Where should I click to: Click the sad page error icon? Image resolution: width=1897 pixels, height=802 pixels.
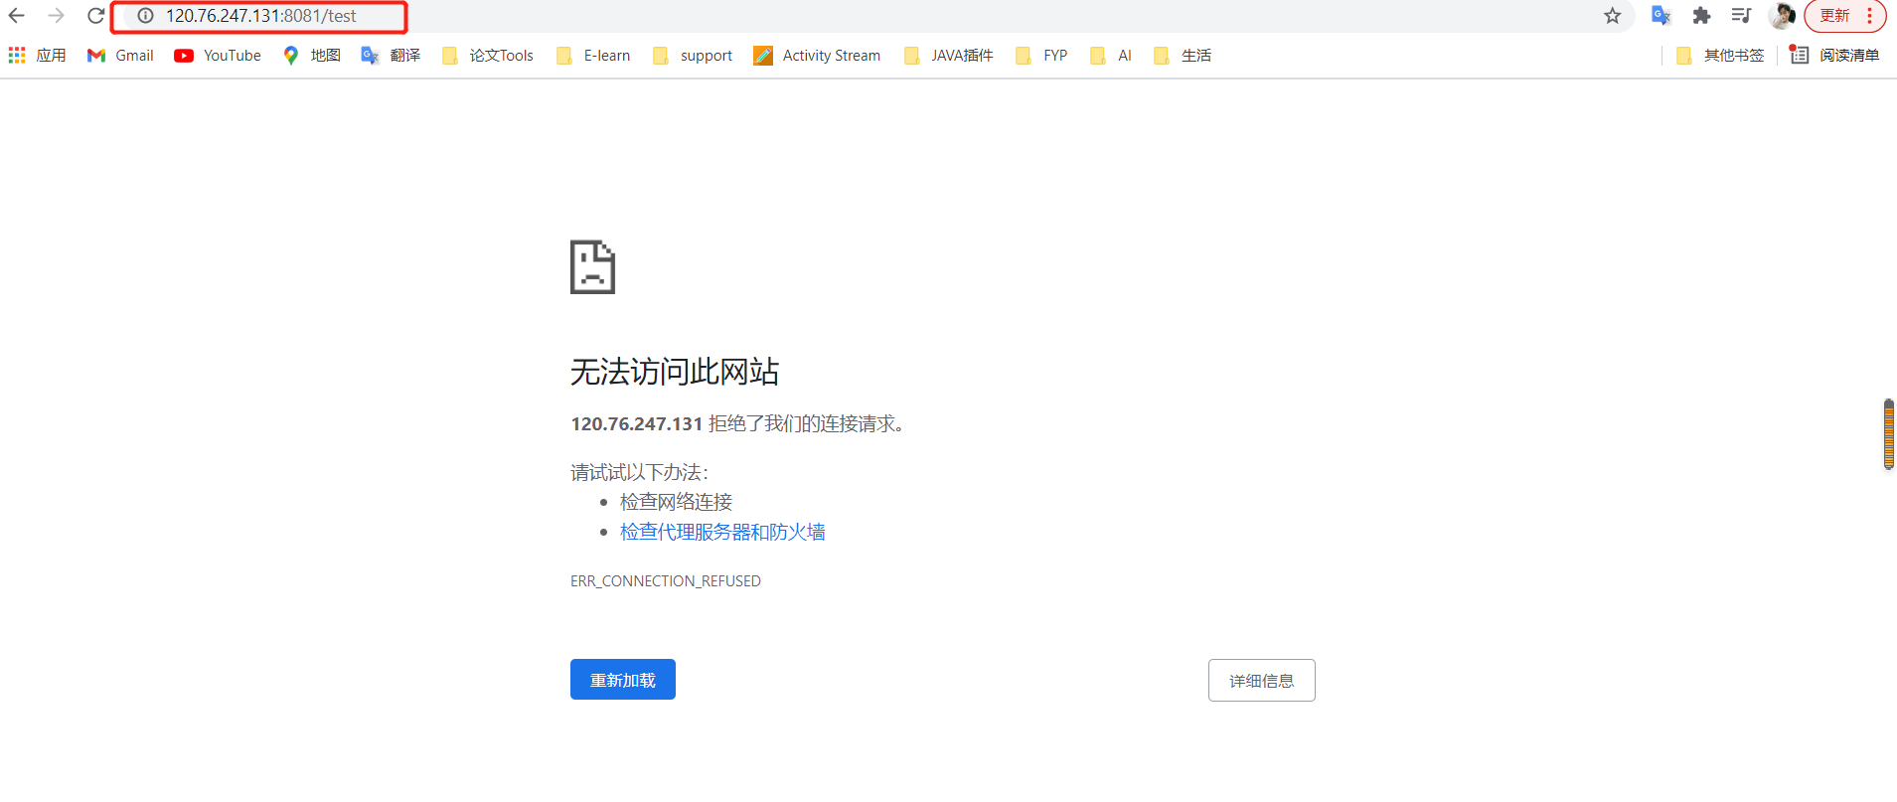tap(592, 267)
